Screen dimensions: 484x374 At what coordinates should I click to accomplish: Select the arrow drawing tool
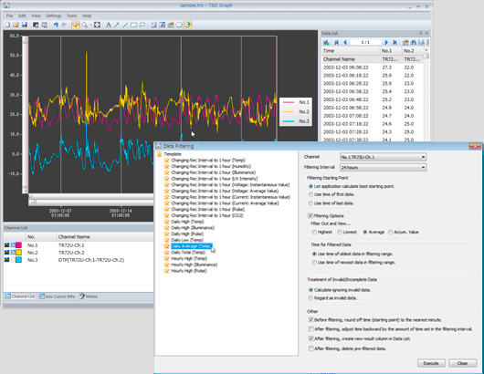click(x=117, y=25)
